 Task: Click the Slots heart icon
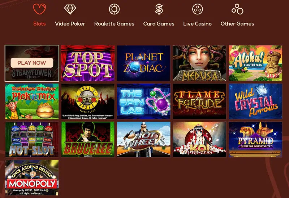(39, 9)
